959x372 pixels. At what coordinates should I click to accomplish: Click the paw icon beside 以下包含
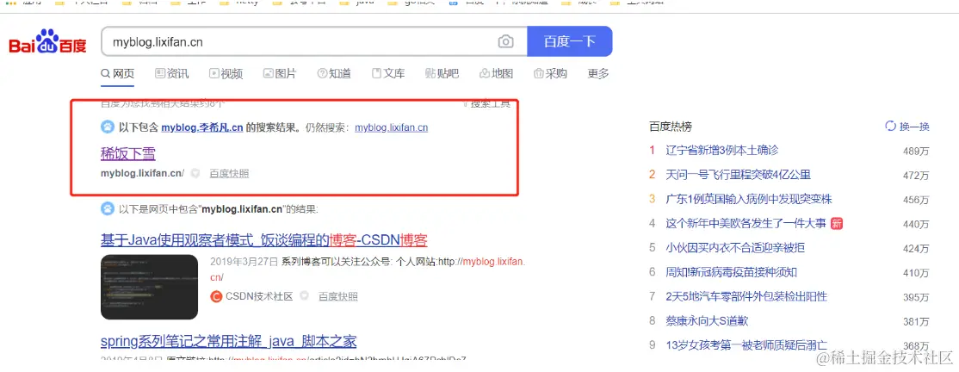tap(108, 127)
